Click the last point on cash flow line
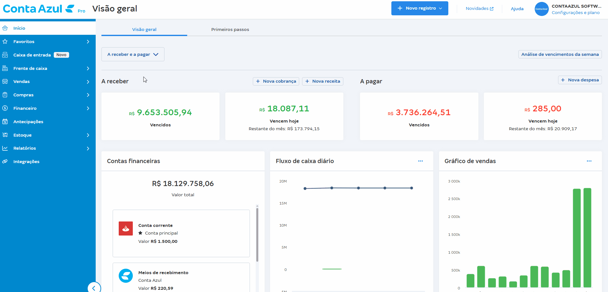 [x=412, y=188]
